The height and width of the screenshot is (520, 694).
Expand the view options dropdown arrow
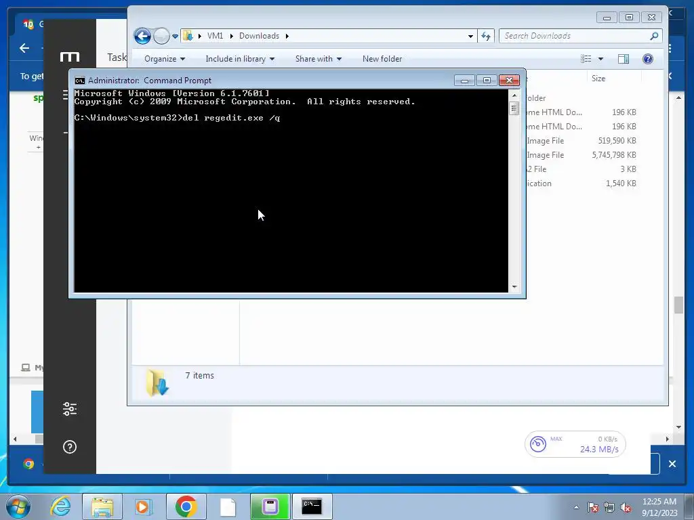click(600, 59)
